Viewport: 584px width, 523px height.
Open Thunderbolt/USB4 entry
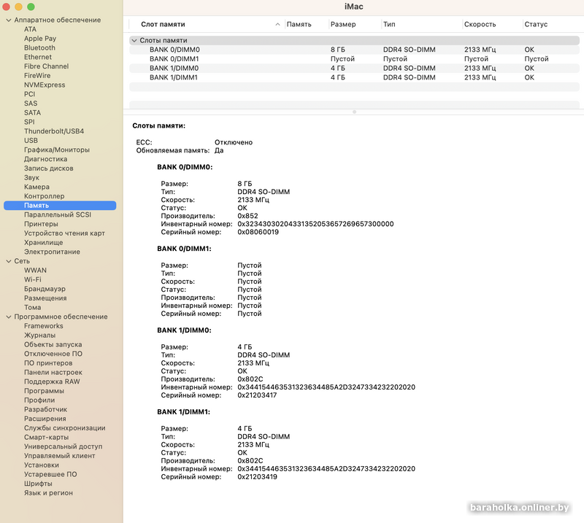point(53,131)
